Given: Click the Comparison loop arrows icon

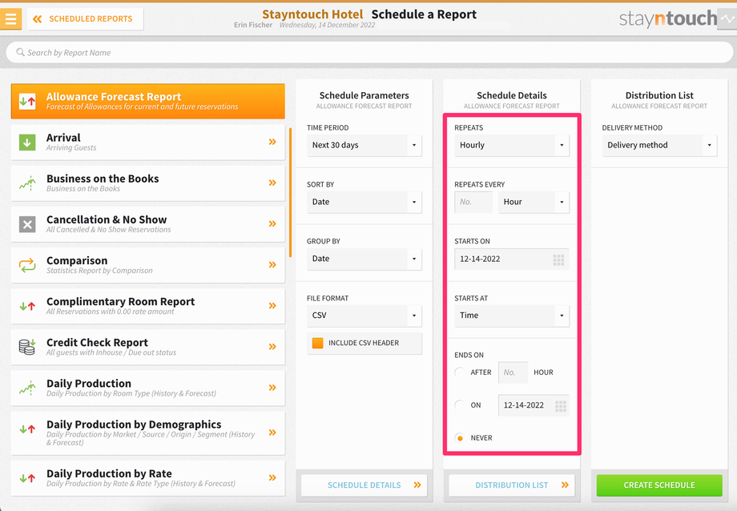Looking at the screenshot, I should (27, 265).
